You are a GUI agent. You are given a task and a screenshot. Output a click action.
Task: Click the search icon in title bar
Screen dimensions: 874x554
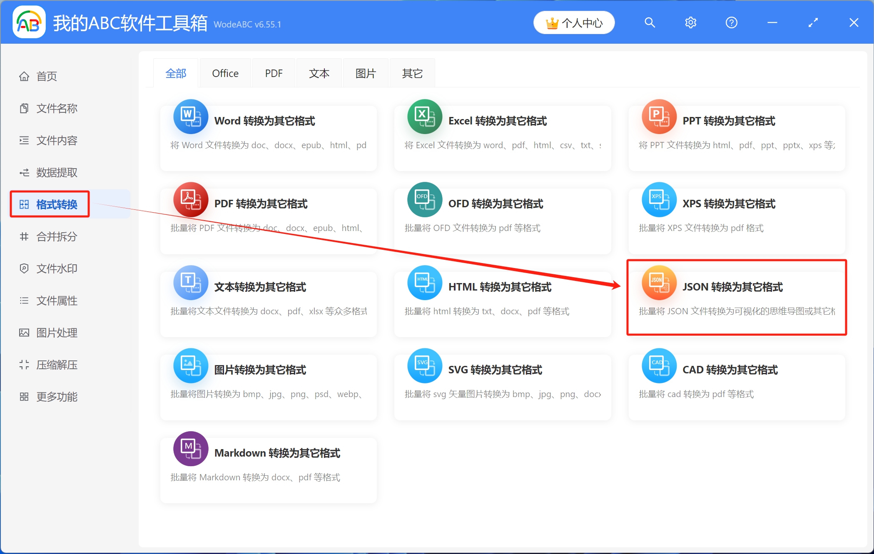650,22
